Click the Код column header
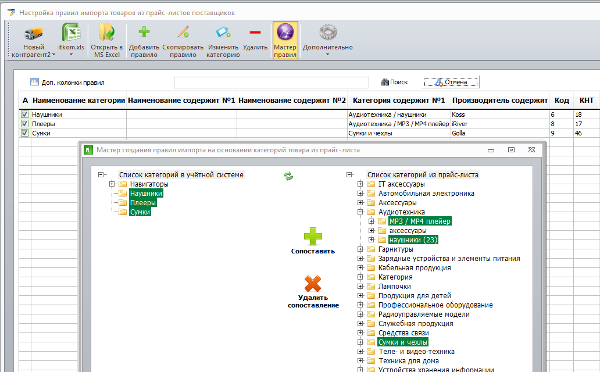Screen dimensions: 600x372 pyautogui.click(x=562, y=101)
